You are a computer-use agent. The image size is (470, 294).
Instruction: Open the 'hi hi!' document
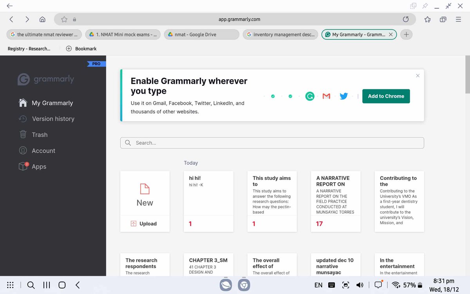click(x=208, y=201)
